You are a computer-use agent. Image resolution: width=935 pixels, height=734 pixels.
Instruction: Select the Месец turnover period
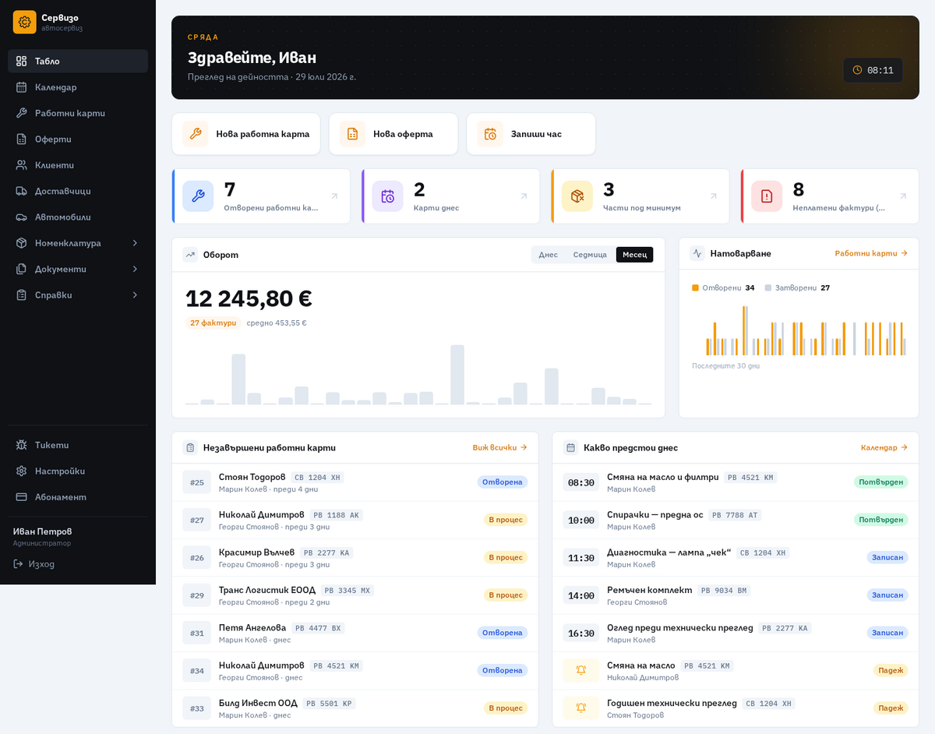(x=635, y=255)
